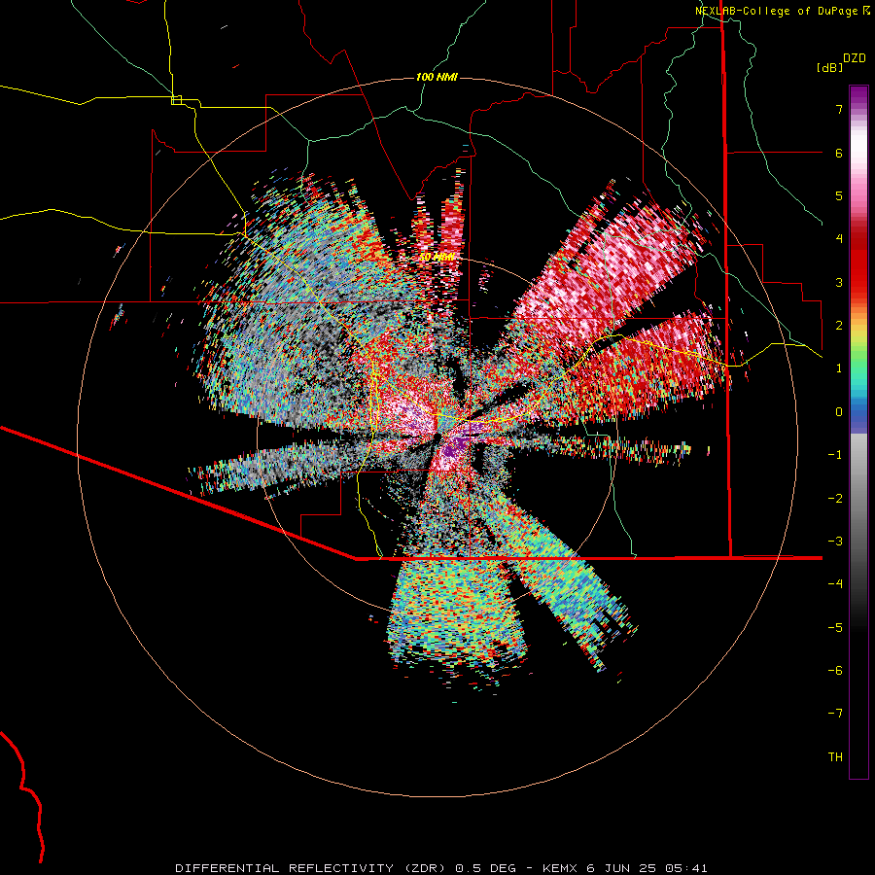
Task: Click the small yellow square highway marker
Action: tap(176, 100)
